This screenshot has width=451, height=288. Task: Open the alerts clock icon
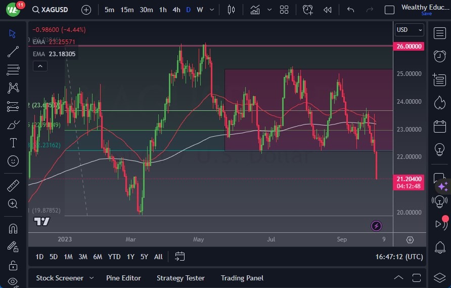click(x=439, y=56)
